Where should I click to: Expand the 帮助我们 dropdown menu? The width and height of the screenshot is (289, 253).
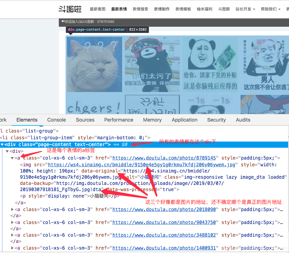(x=271, y=9)
